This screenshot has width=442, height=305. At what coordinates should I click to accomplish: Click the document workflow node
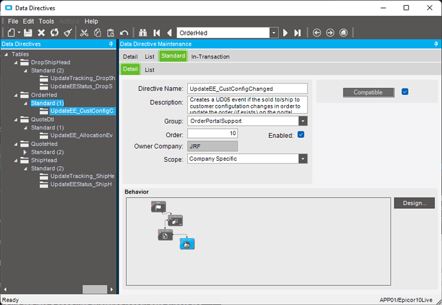coord(165,235)
